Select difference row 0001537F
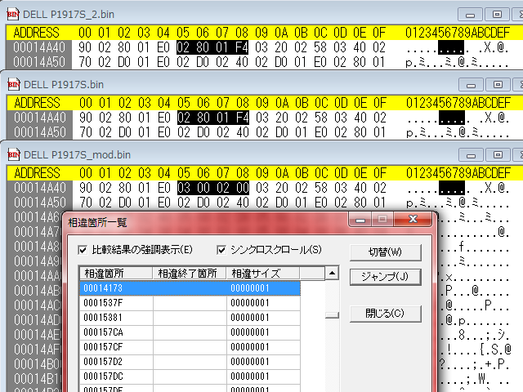Image resolution: width=523 pixels, height=392 pixels. point(190,303)
